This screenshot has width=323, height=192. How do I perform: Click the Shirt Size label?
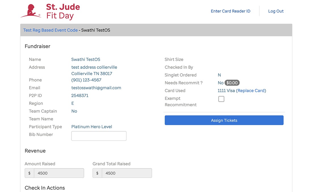tap(174, 59)
